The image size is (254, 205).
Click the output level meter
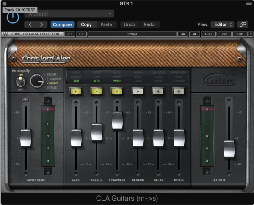pos(207,136)
